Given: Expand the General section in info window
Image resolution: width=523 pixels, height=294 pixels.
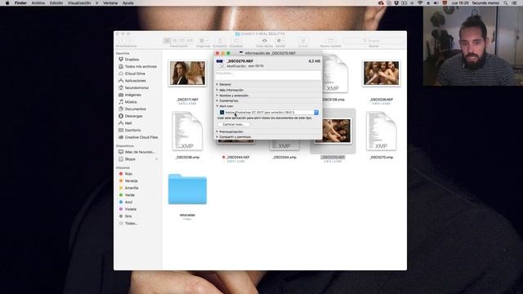Looking at the screenshot, I should click(217, 84).
